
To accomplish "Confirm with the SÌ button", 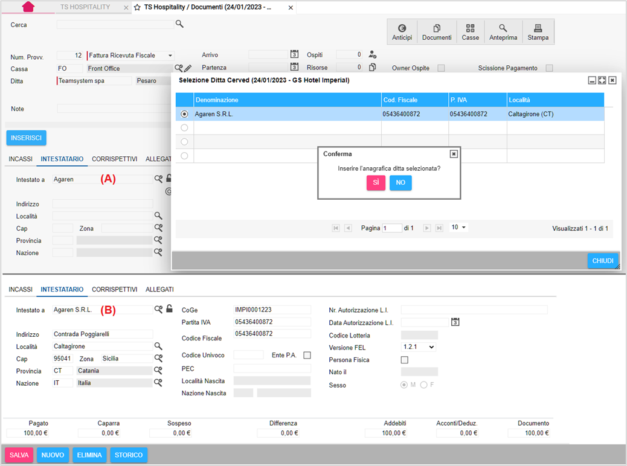I will click(376, 183).
